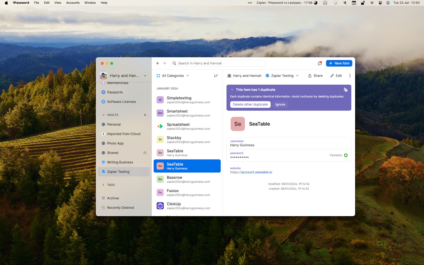
Task: Click the 1Password app menu
Action: 21,3
